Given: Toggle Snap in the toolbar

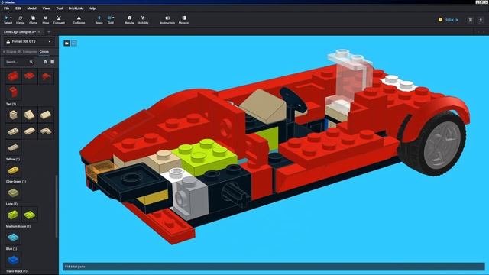Looking at the screenshot, I should click(99, 20).
